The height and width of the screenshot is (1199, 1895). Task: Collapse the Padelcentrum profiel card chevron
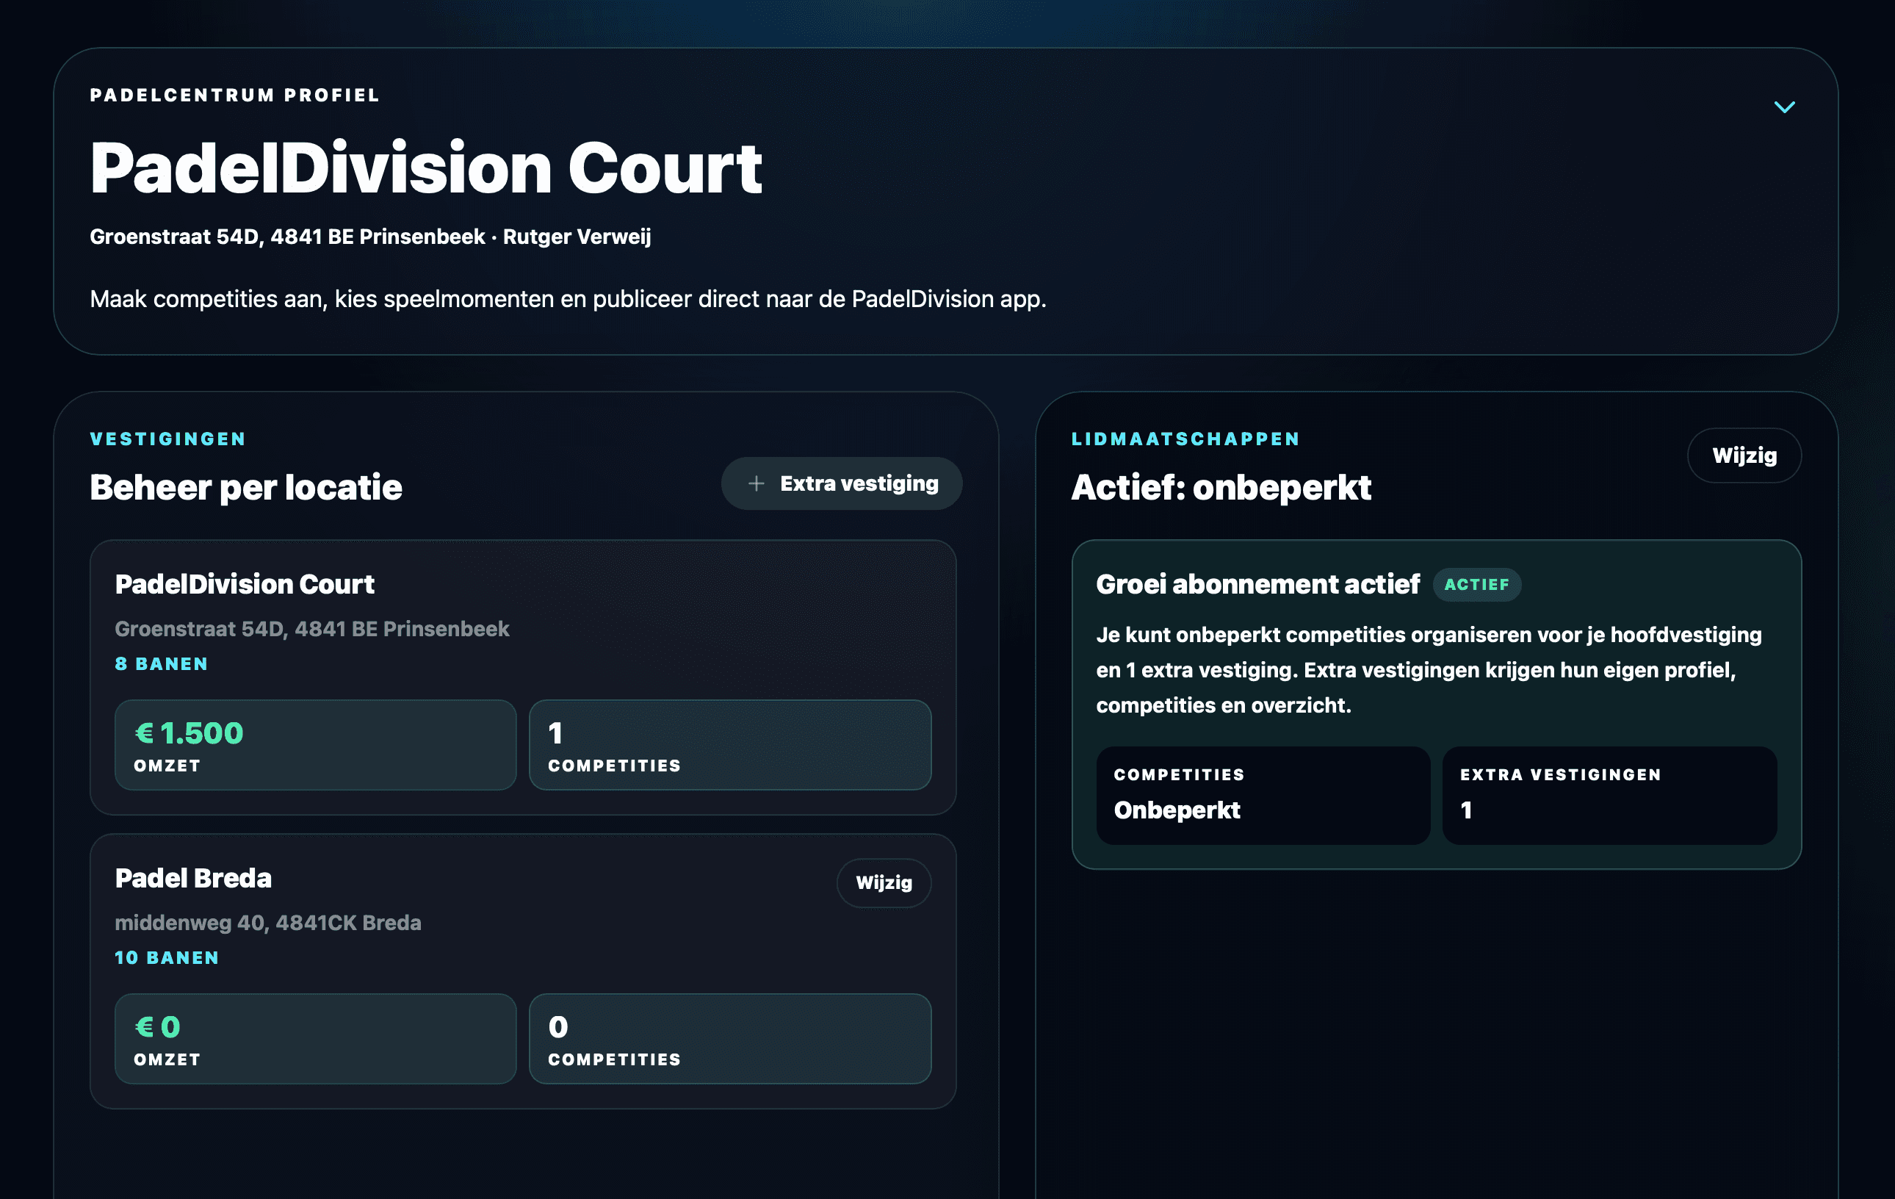1784,107
